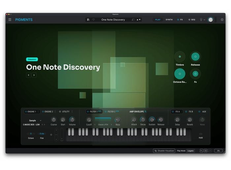Screen dimensions: 231x170
Task: Switch to the SEQ tab
Action: [x=192, y=19]
